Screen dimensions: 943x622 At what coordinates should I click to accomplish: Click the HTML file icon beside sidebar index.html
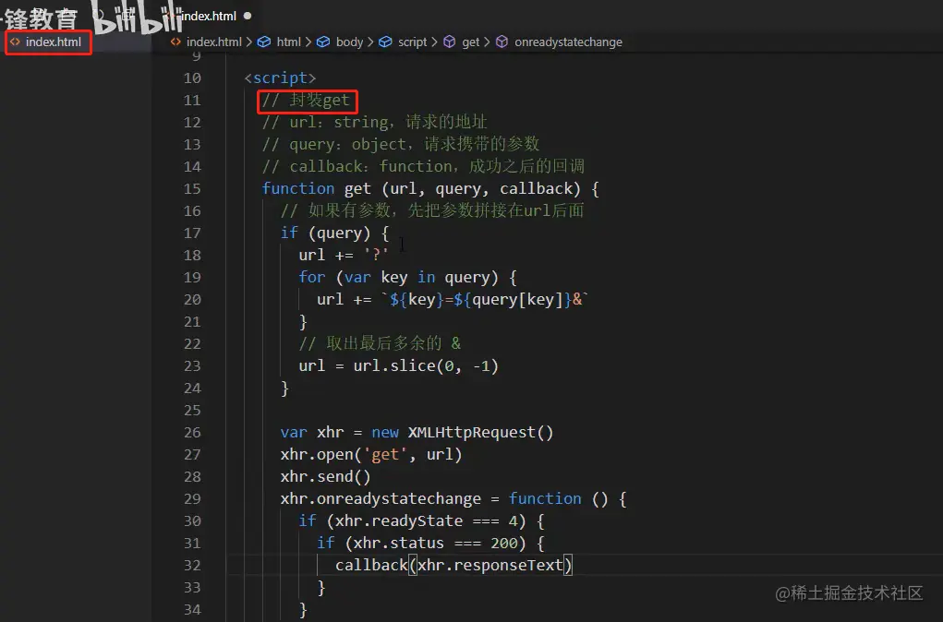pyautogui.click(x=15, y=42)
